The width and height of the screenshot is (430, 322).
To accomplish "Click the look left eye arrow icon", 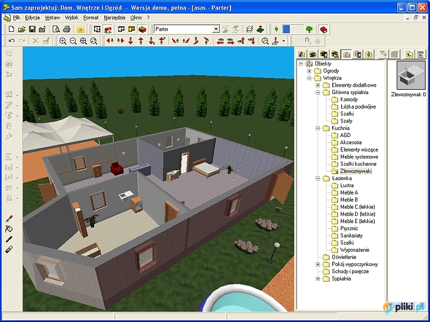I will 220,41.
